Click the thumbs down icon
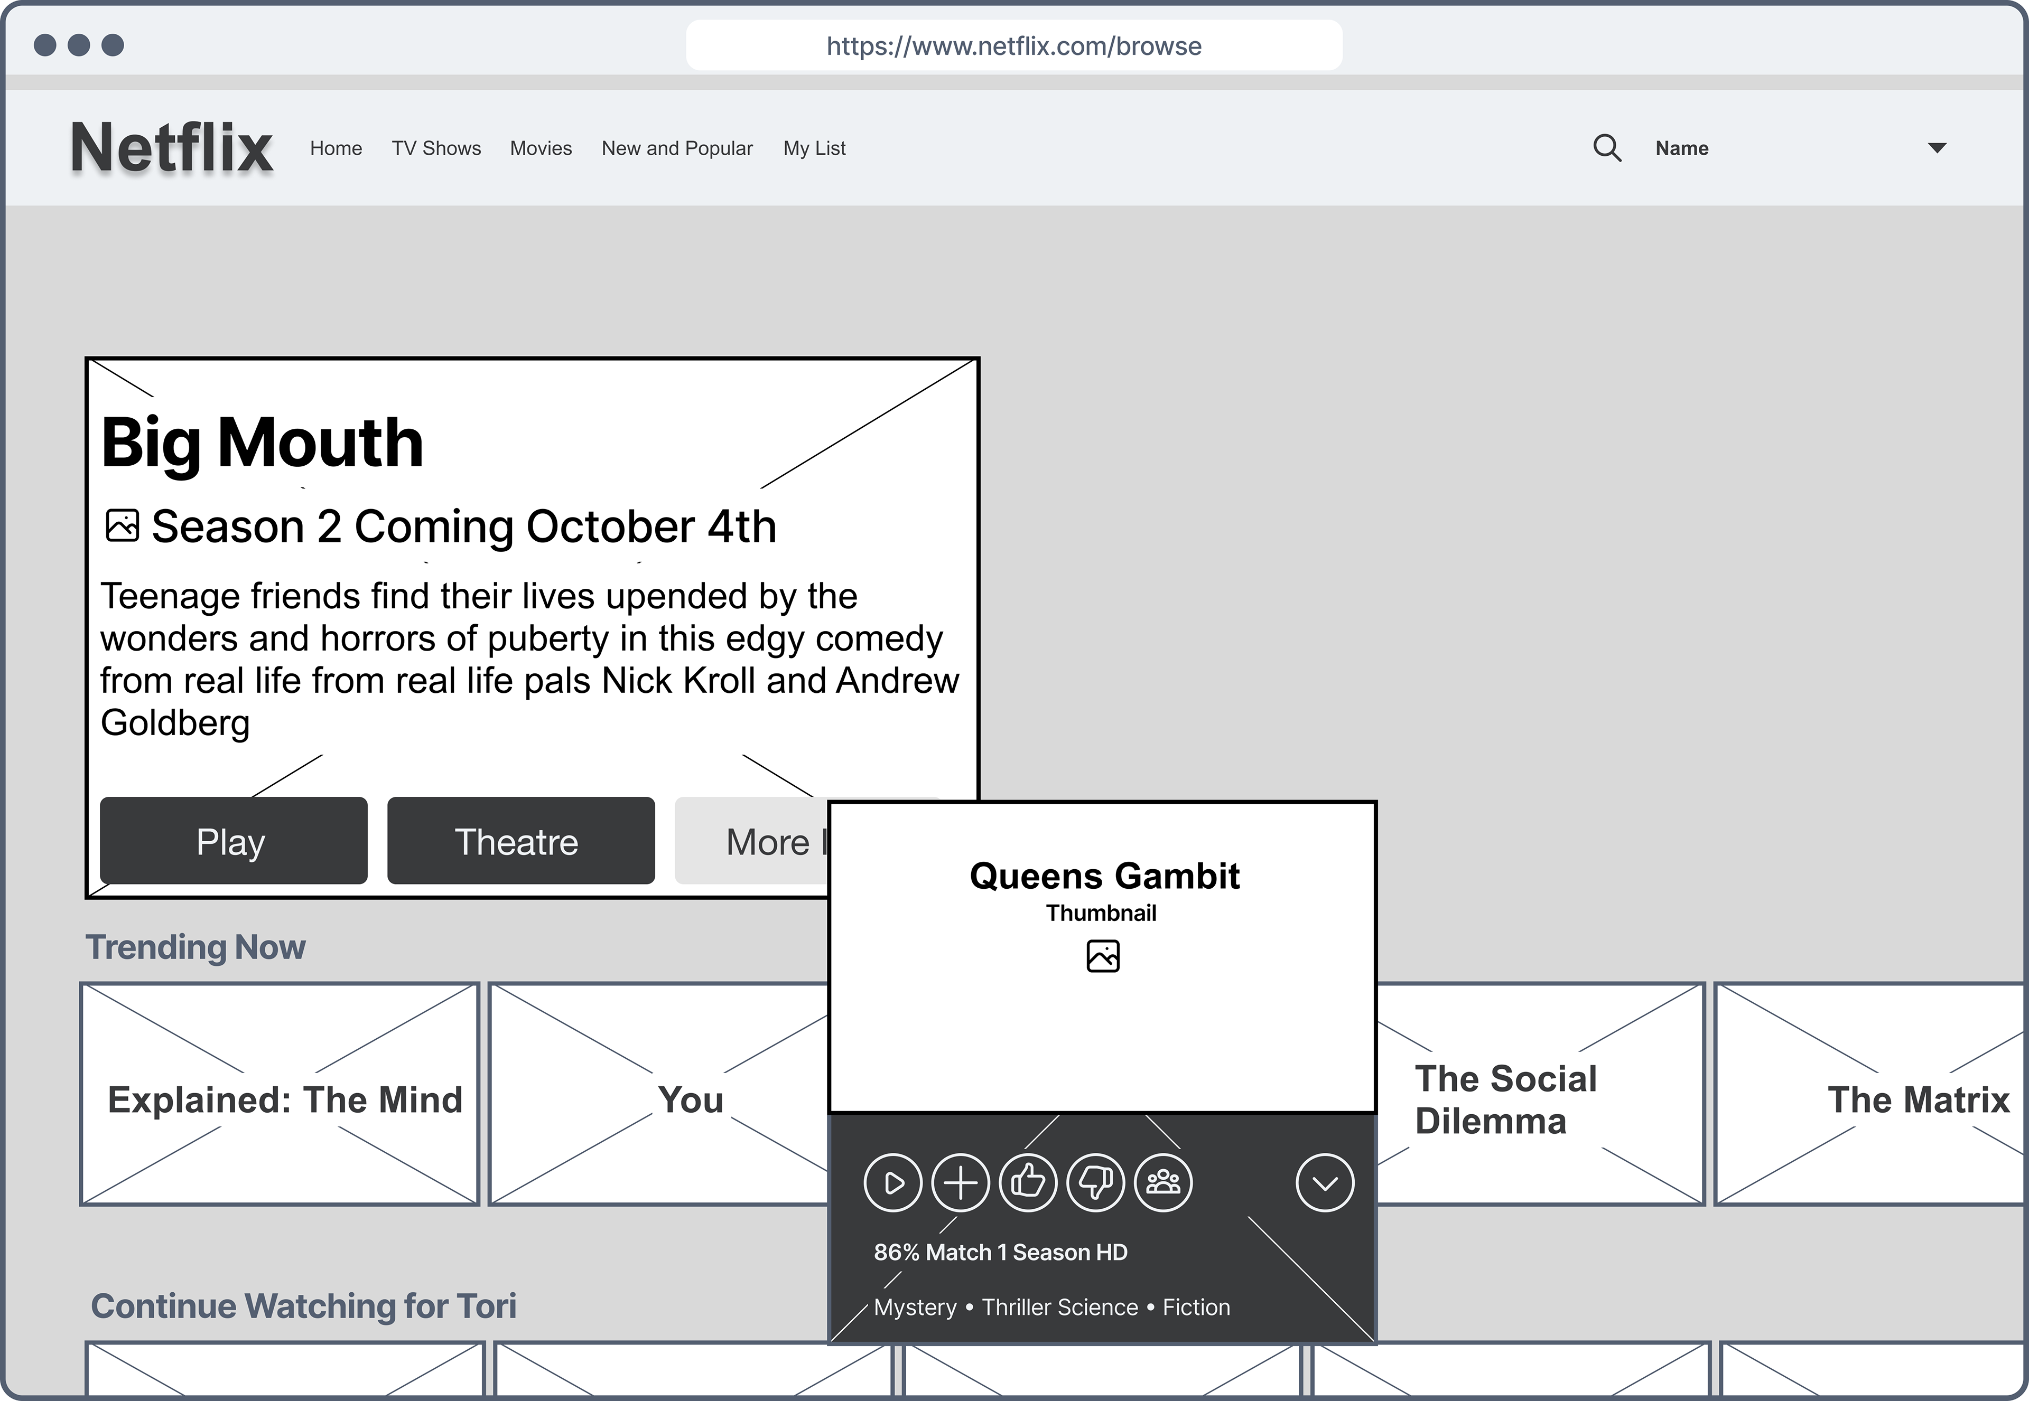The width and height of the screenshot is (2029, 1401). pyautogui.click(x=1095, y=1183)
